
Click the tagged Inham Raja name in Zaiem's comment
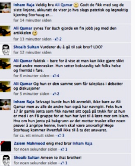pyautogui.click(x=82, y=143)
